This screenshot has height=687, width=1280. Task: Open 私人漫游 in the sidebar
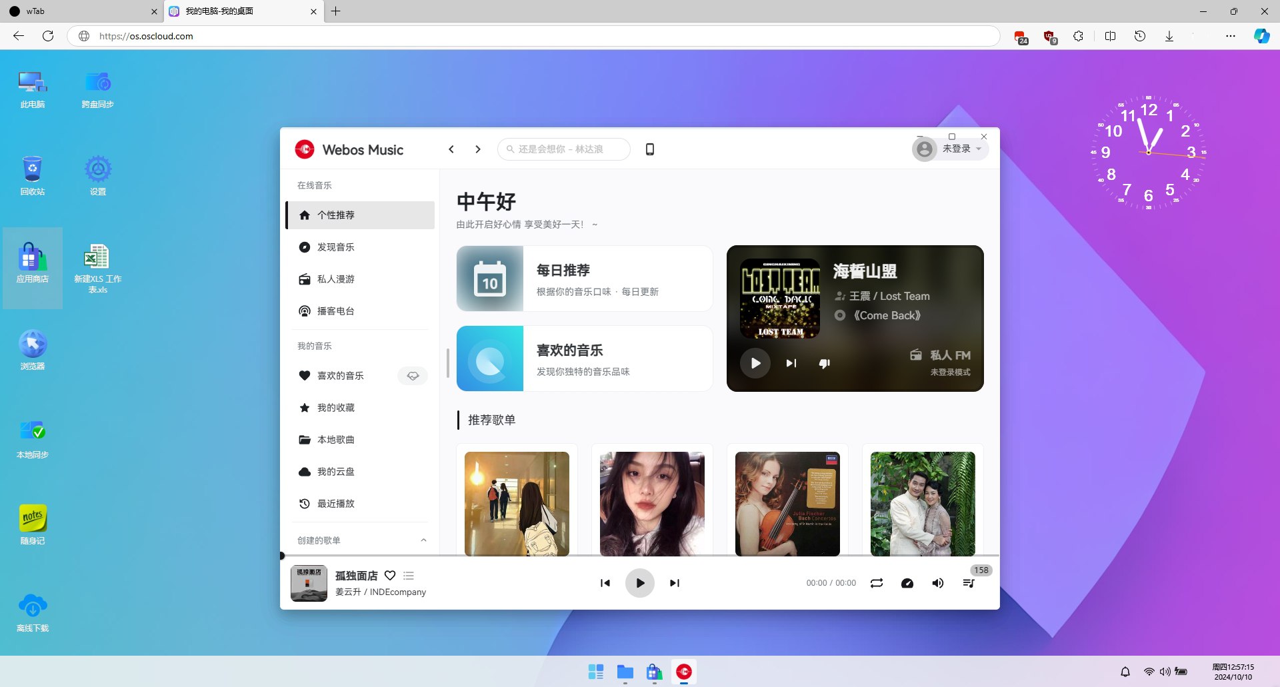pyautogui.click(x=360, y=279)
